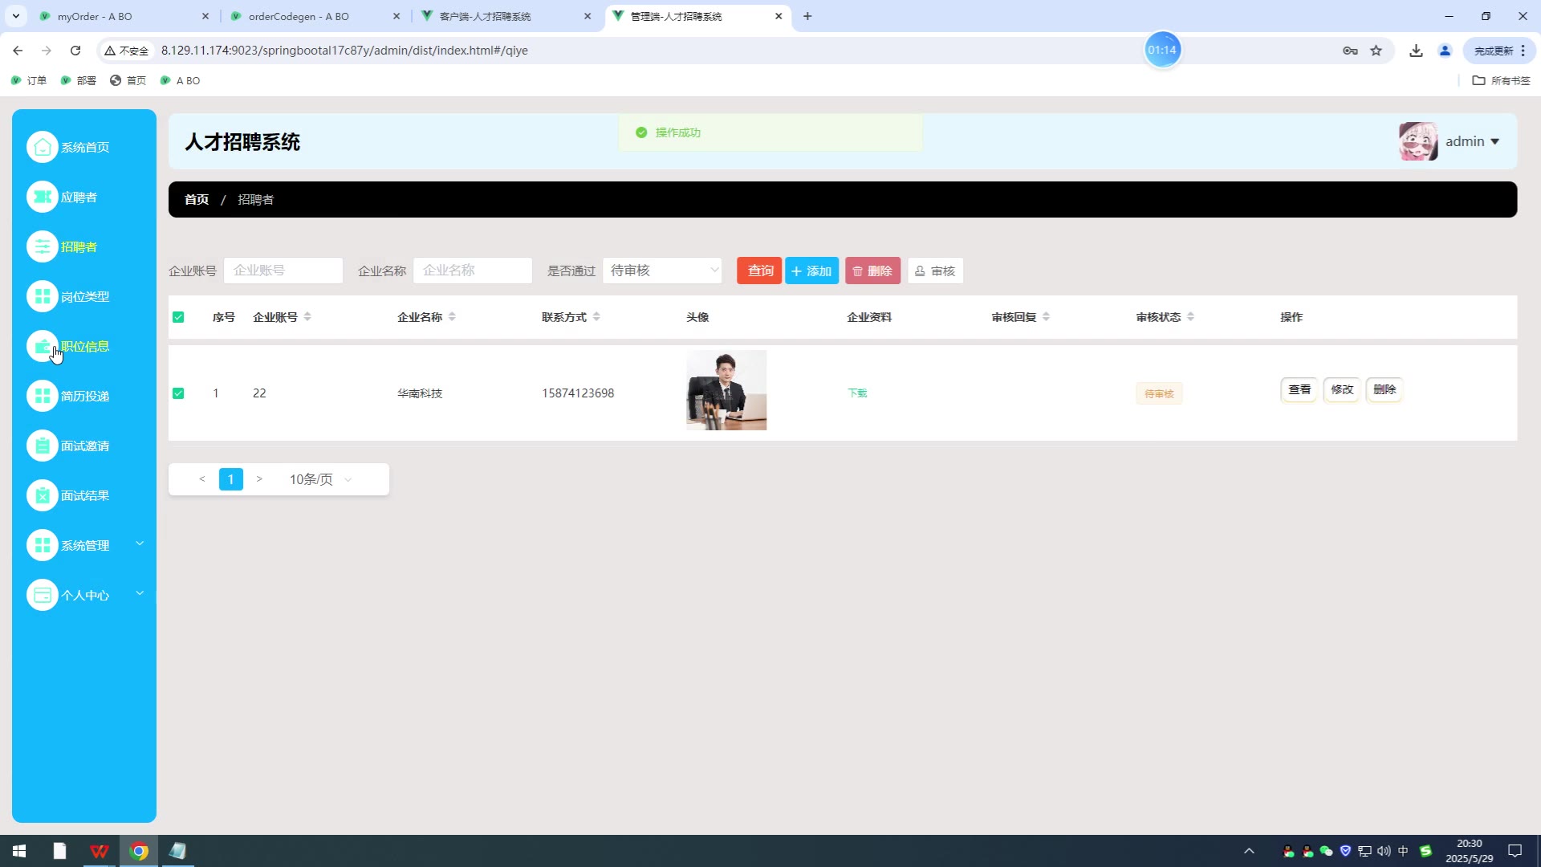Open the 应聘者 sidebar icon
1541x867 pixels.
coord(43,197)
